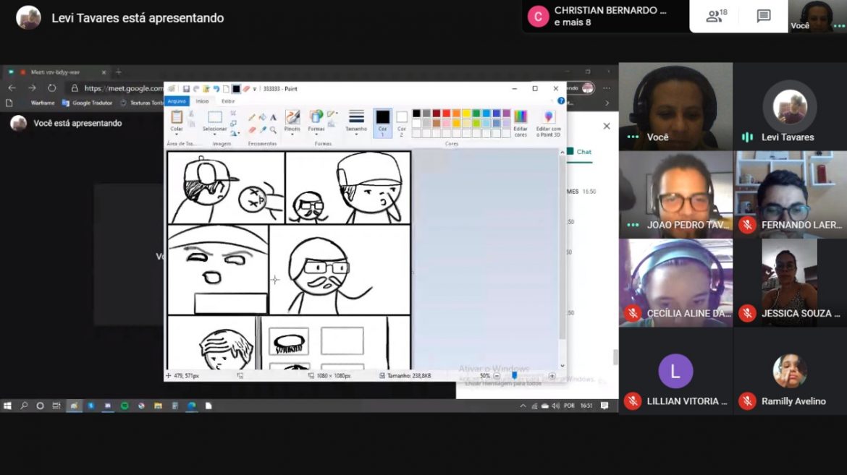Screen dimensions: 847x475
Task: Select the Cor 1 button
Action: point(382,122)
